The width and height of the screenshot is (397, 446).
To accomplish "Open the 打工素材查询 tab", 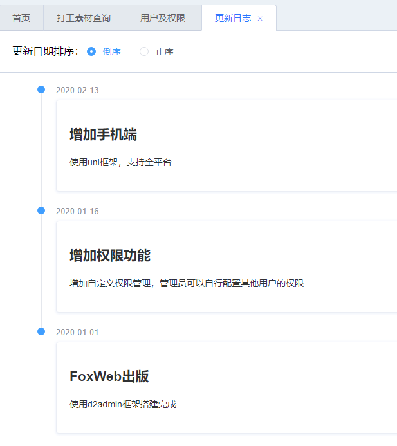I will 84,18.
